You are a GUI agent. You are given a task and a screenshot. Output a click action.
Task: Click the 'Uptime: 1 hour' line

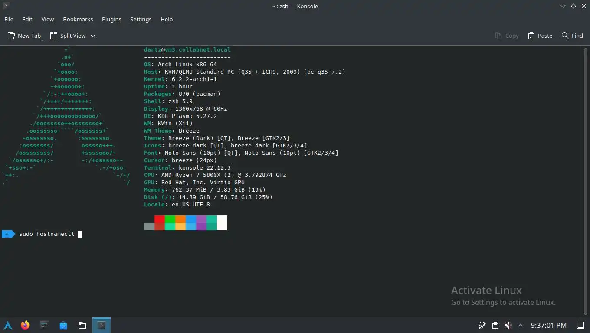pos(168,87)
